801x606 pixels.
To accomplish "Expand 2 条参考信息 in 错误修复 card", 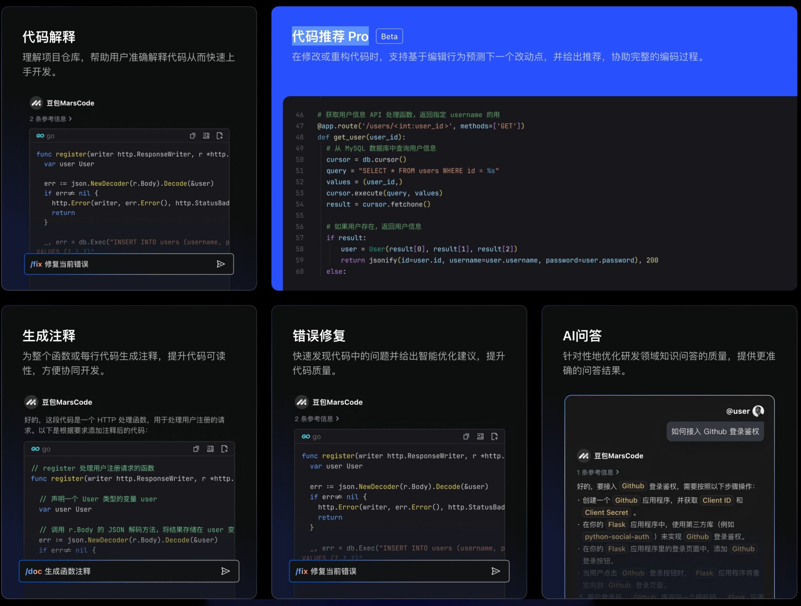I will (x=317, y=419).
